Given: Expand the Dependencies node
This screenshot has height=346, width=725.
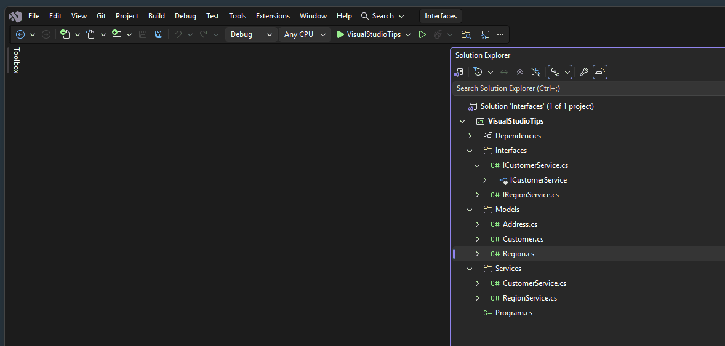Looking at the screenshot, I should (x=470, y=136).
